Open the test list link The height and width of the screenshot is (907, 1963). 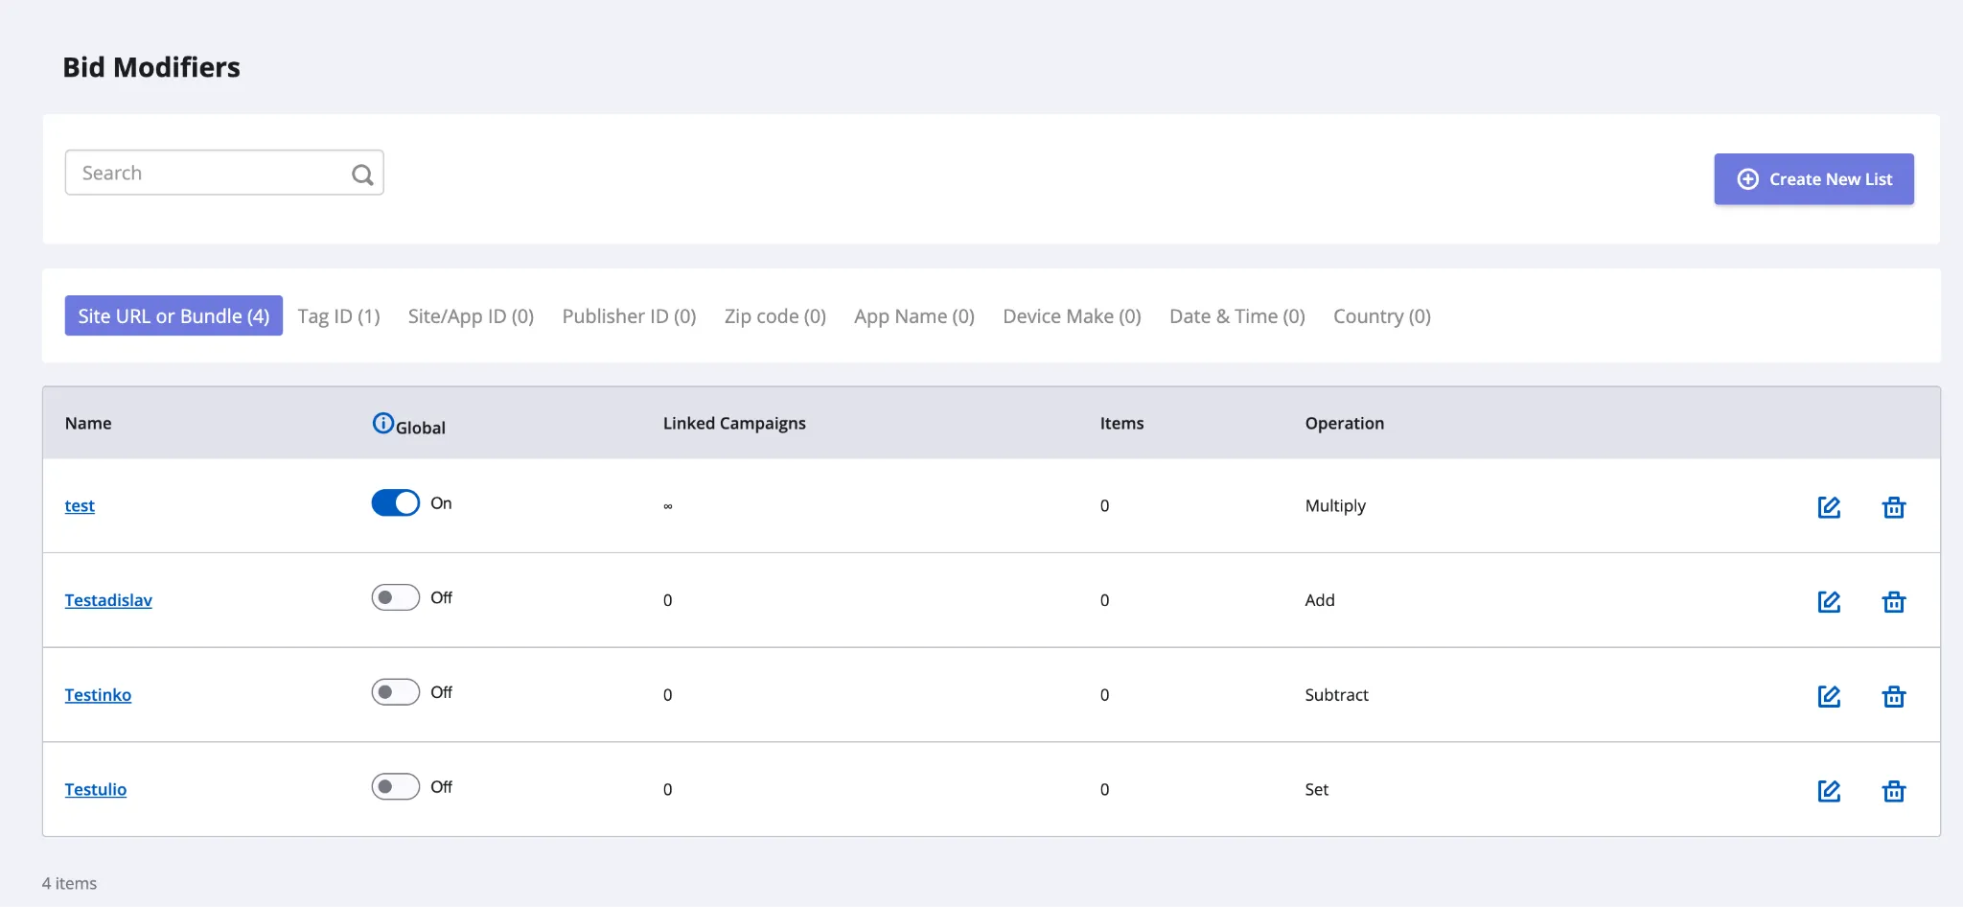point(80,505)
